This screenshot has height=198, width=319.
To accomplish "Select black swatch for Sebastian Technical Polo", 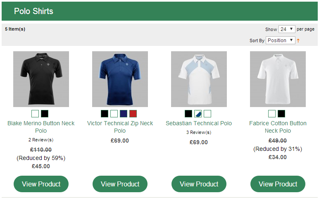I will [x=188, y=114].
